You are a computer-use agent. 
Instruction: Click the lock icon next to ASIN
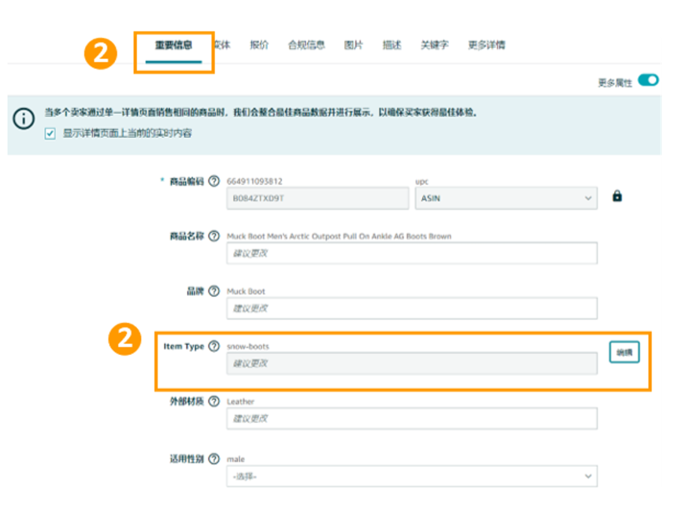(x=617, y=196)
